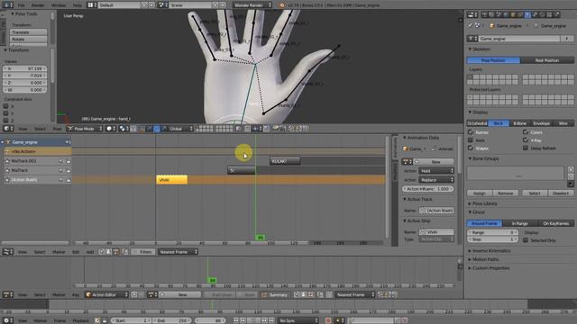This screenshot has width=577, height=324.
Task: Select Ghost On Keyframes option
Action: click(555, 223)
